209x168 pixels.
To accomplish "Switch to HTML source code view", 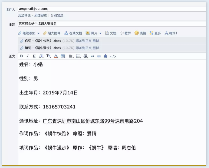I will pos(113,56).
